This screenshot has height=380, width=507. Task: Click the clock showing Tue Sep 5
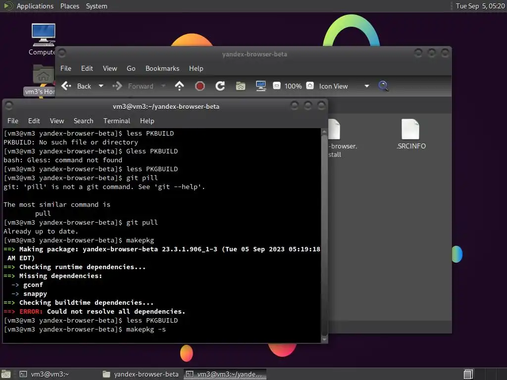(480, 6)
